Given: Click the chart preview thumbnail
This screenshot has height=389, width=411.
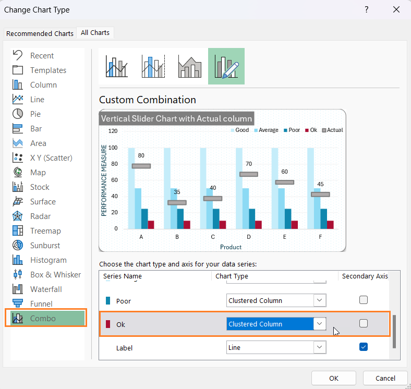Looking at the screenshot, I should pyautogui.click(x=222, y=180).
